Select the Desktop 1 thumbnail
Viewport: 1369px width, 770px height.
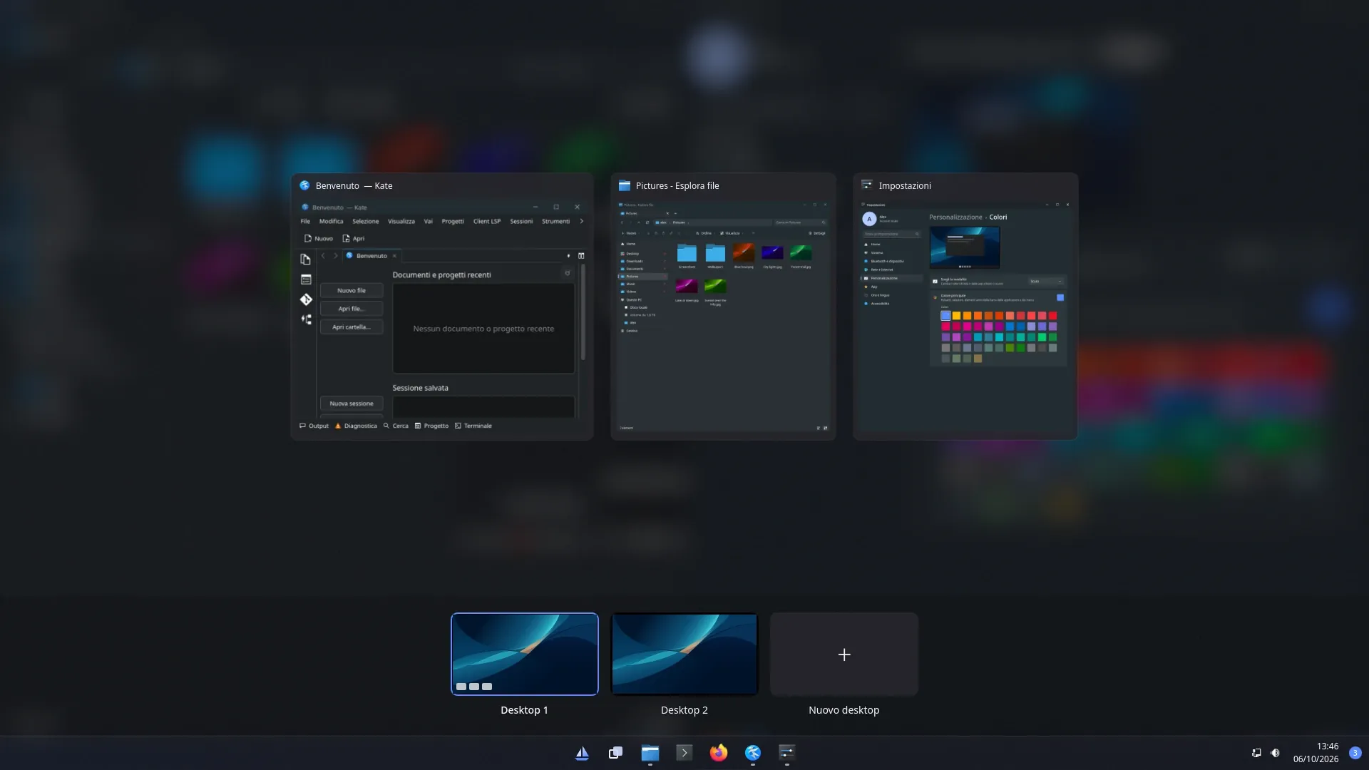[x=525, y=654]
